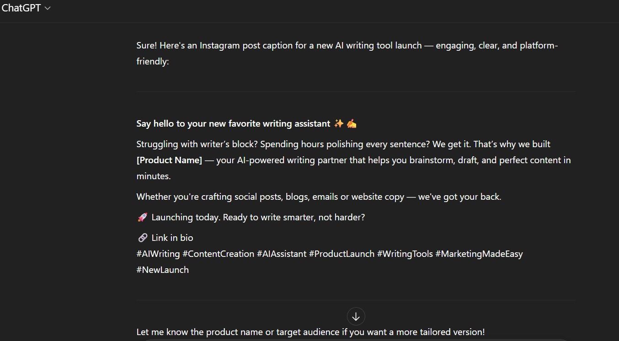The image size is (619, 341).
Task: Click the chevron next to ChatGPT
Action: click(x=48, y=8)
